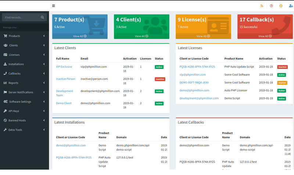
Task: Expand the Products menu chevron
Action: click(44, 36)
